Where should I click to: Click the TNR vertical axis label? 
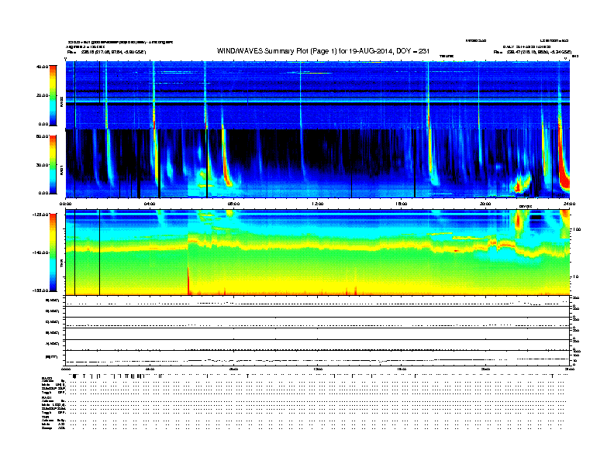tap(61, 263)
